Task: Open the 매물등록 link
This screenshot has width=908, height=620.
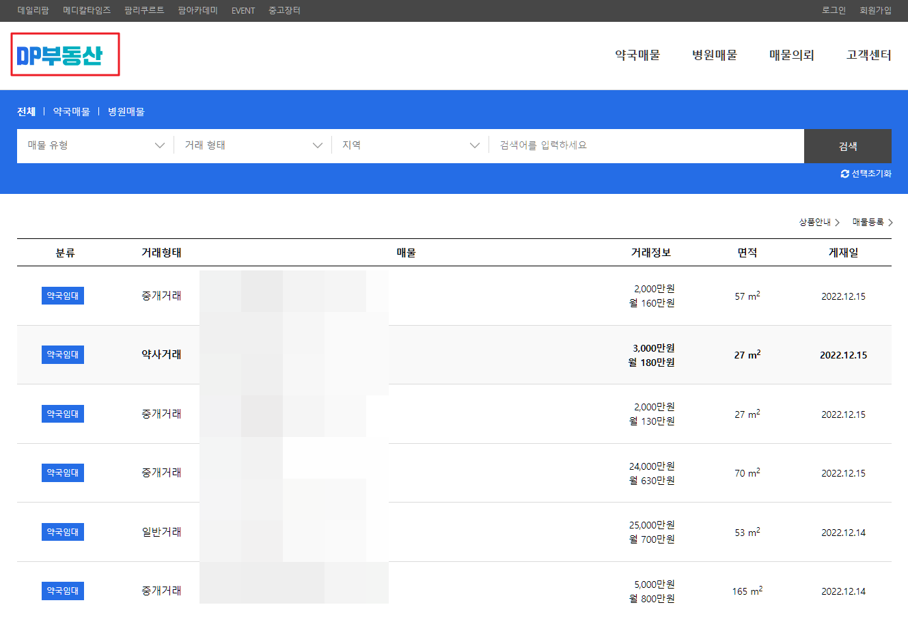Action: tap(868, 223)
